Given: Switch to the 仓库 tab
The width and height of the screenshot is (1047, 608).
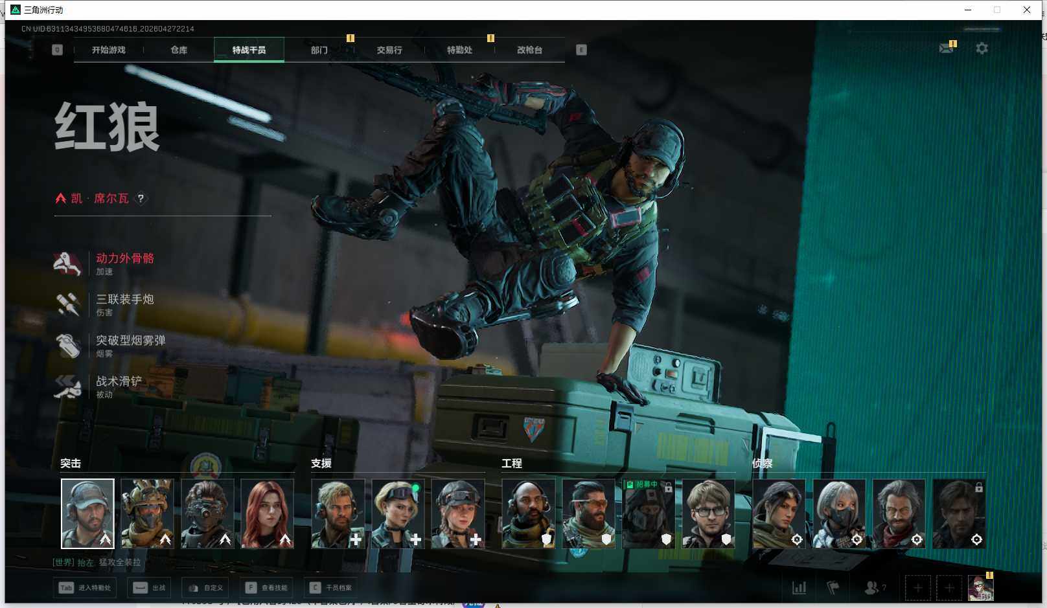Looking at the screenshot, I should [x=179, y=50].
